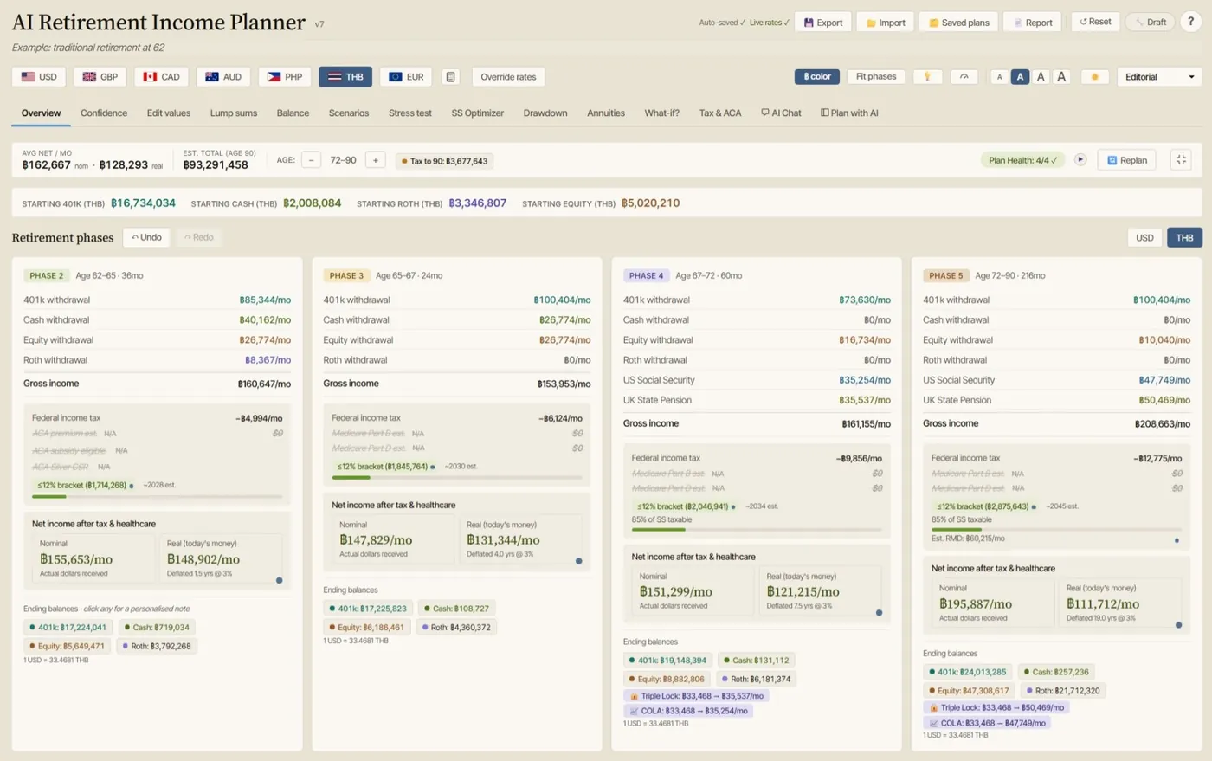
Task: Undo the last phase change
Action: coord(146,237)
